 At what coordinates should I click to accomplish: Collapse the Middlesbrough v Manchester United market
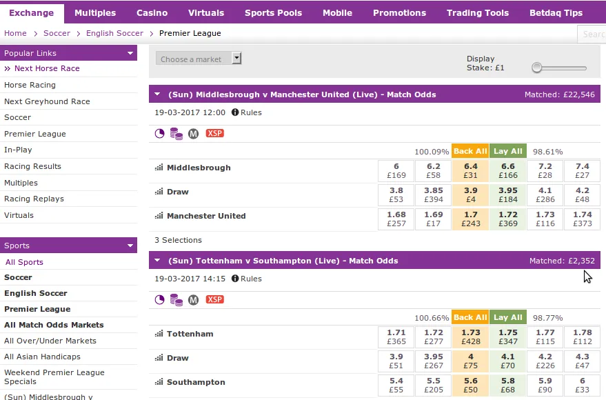[157, 94]
